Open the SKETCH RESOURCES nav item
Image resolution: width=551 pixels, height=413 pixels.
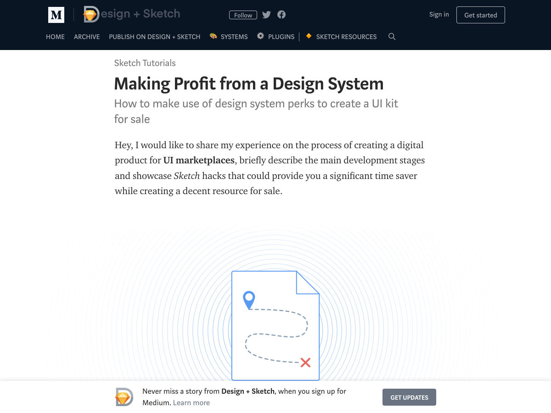click(346, 37)
